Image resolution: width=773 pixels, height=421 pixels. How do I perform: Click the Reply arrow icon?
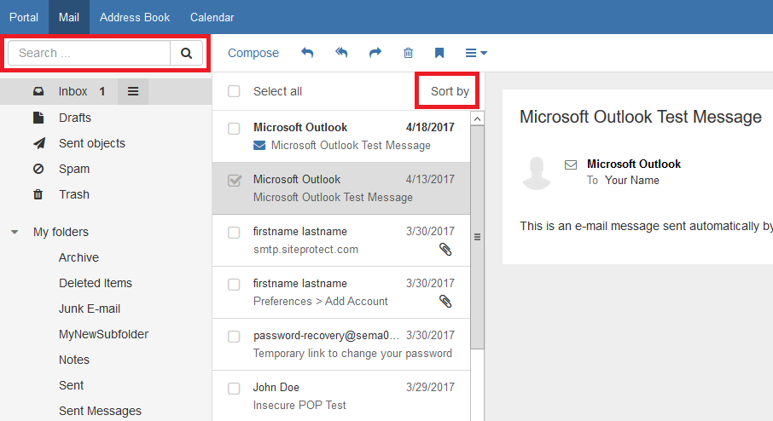click(x=307, y=53)
